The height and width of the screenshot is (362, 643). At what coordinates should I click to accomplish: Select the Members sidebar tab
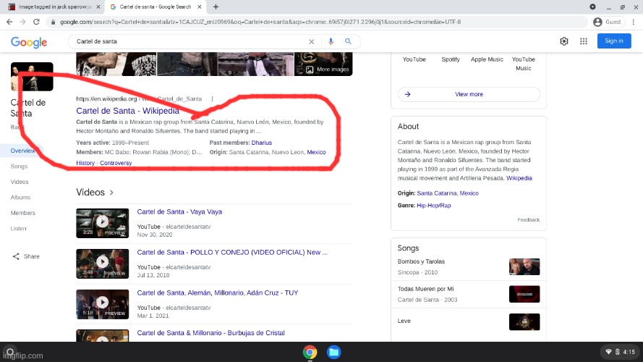pos(23,213)
